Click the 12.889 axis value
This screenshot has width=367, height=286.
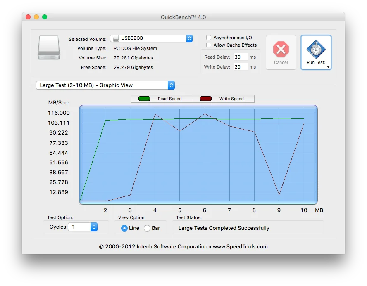(59, 192)
